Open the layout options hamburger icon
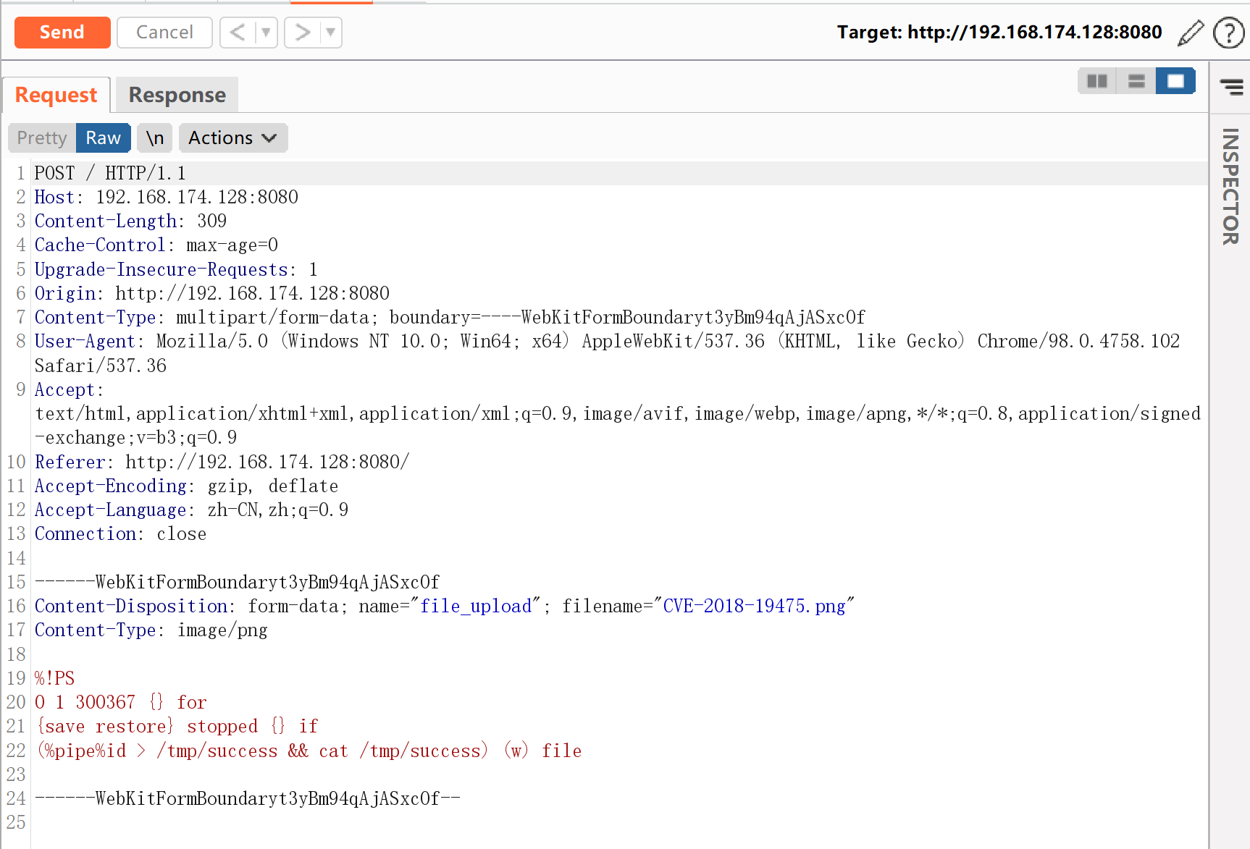1250x849 pixels. coord(1232,87)
